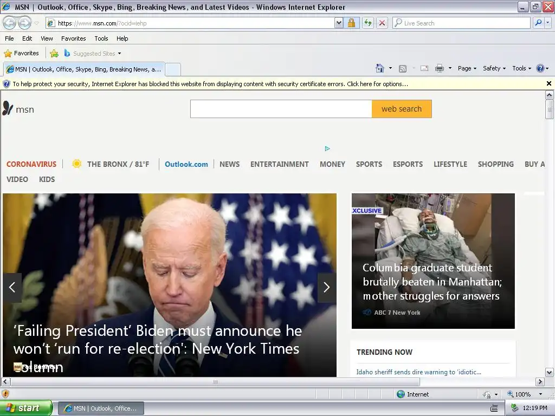The height and width of the screenshot is (416, 555).
Task: Expand the address bar history dropdown
Action: (x=339, y=23)
